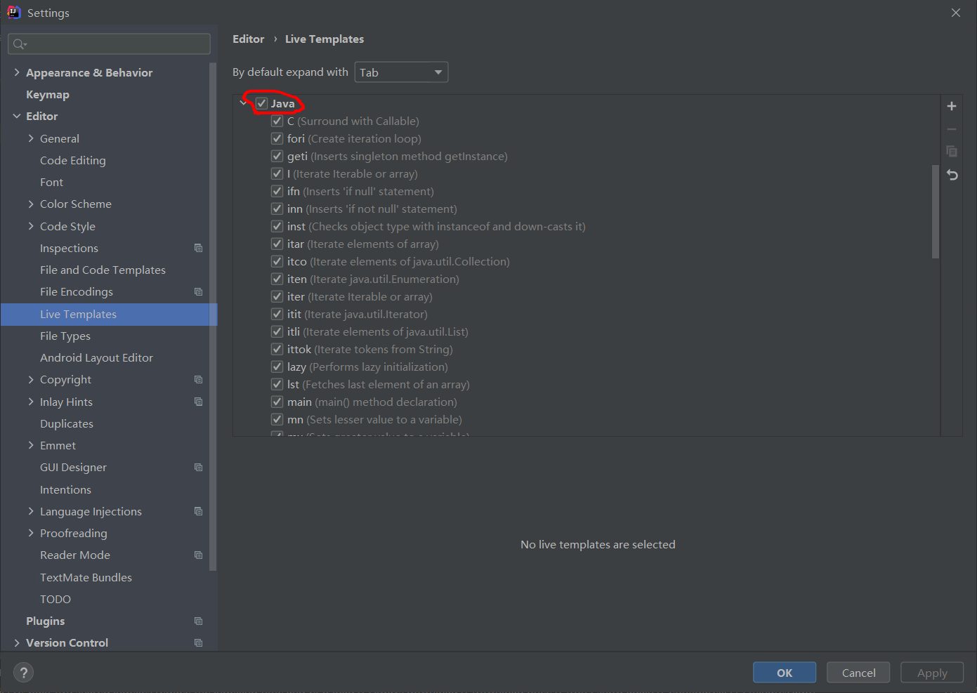
Task: Expand the Color Scheme subsection
Action: pyautogui.click(x=31, y=204)
